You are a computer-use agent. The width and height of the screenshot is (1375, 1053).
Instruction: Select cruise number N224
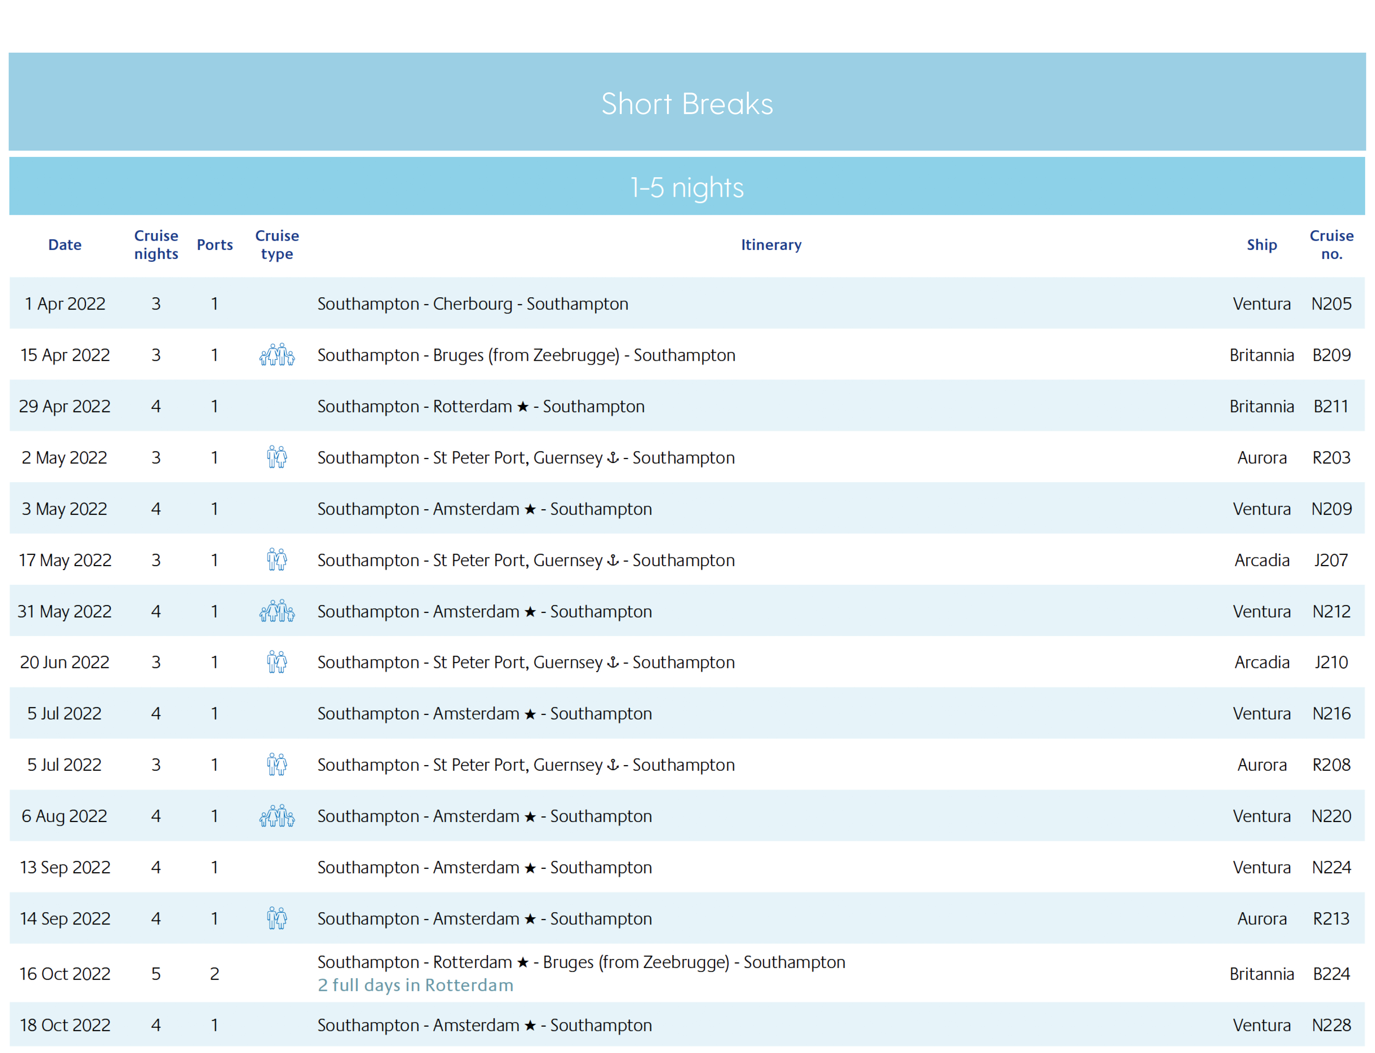[x=1331, y=867]
